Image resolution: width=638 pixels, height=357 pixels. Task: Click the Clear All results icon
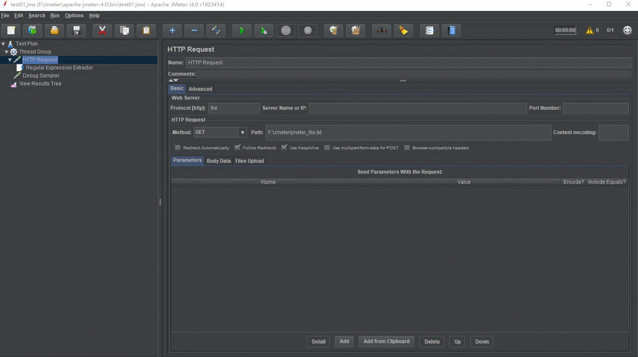[x=355, y=30]
